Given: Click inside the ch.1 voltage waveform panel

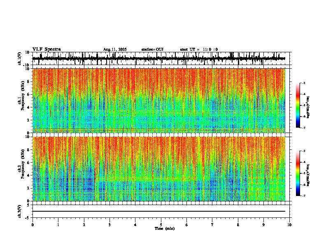Looking at the screenshot, I should tap(162, 58).
